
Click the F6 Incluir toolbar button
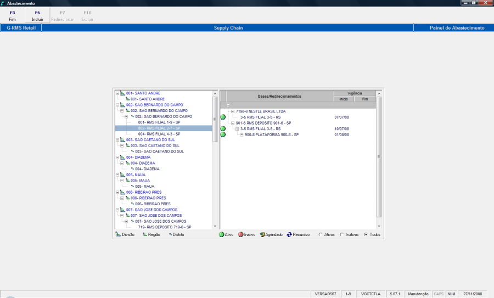37,16
